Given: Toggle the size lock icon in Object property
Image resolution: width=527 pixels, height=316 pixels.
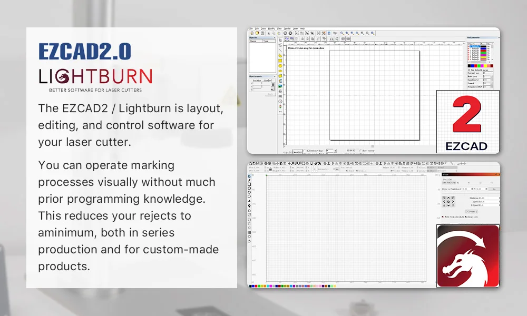Looking at the screenshot, I should click(273, 85).
